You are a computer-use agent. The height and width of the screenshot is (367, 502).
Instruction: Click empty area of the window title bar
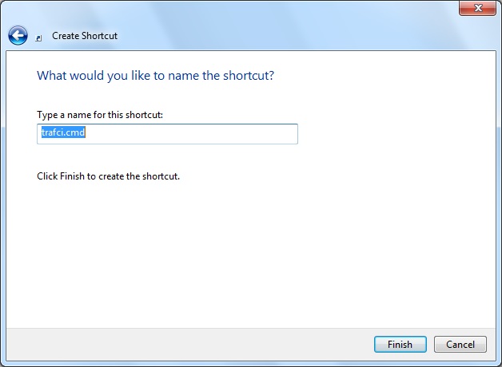(240, 8)
